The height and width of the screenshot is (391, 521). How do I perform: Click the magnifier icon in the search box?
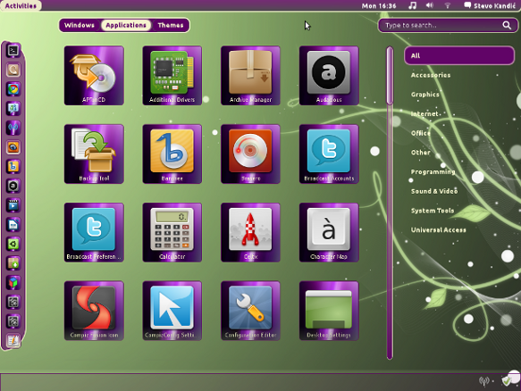507,25
